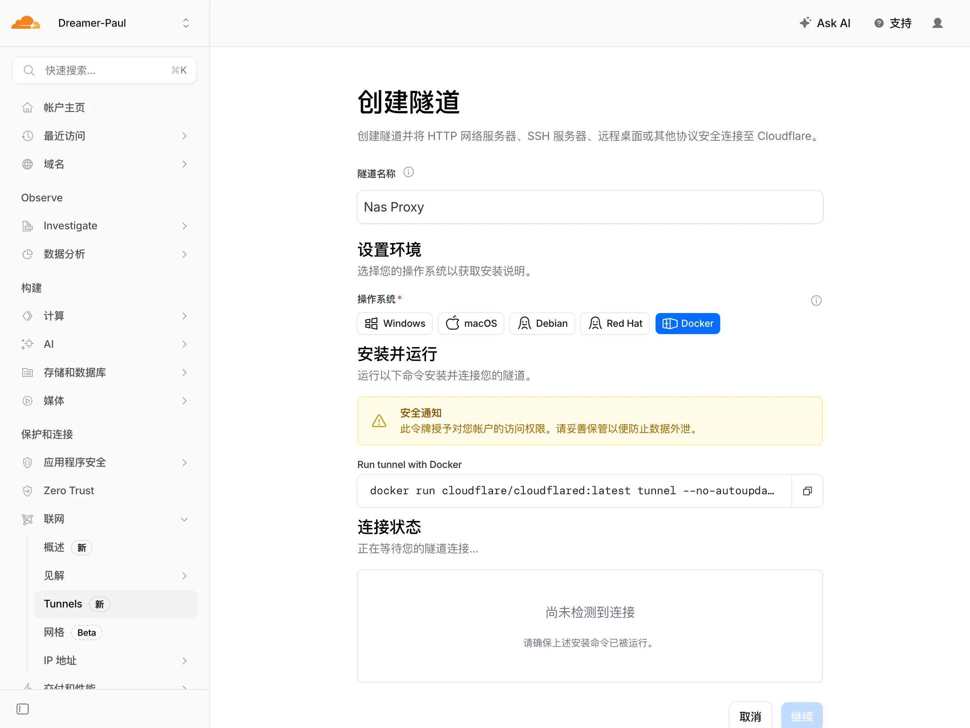Select Tunnels in the sidebar
The image size is (970, 728).
coord(116,604)
